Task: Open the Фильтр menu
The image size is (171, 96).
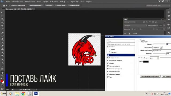Action: tap(62, 2)
